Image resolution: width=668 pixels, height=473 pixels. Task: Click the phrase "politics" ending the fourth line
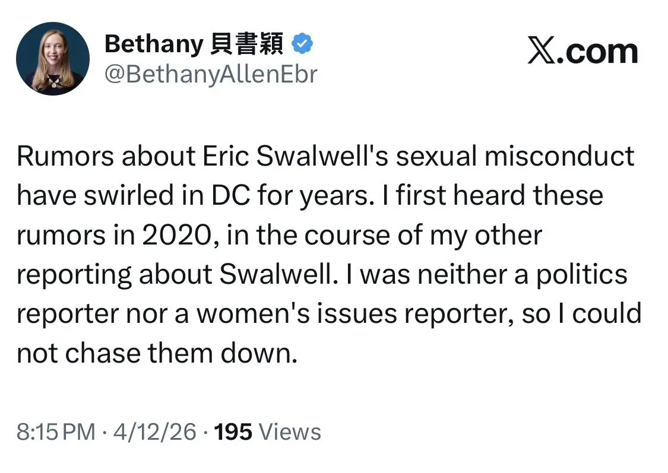[x=582, y=275]
